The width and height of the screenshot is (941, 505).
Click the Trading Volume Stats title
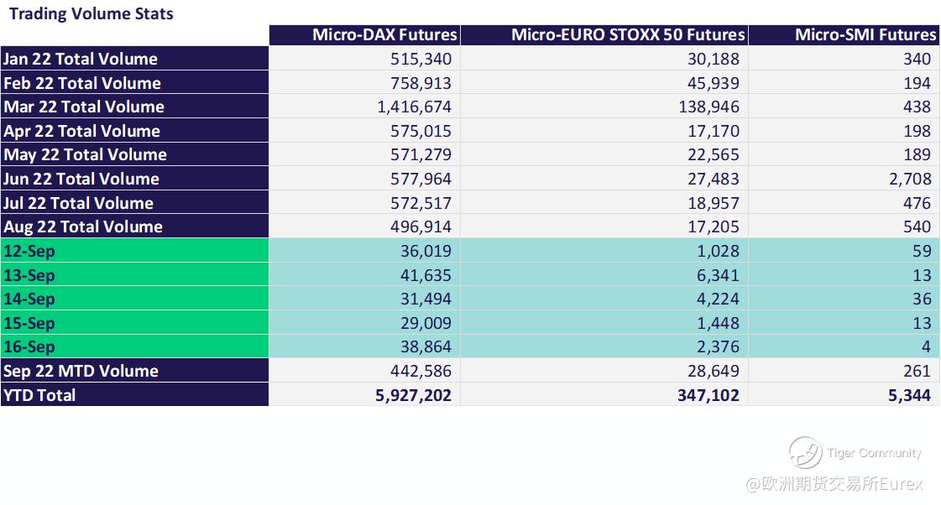[x=91, y=13]
